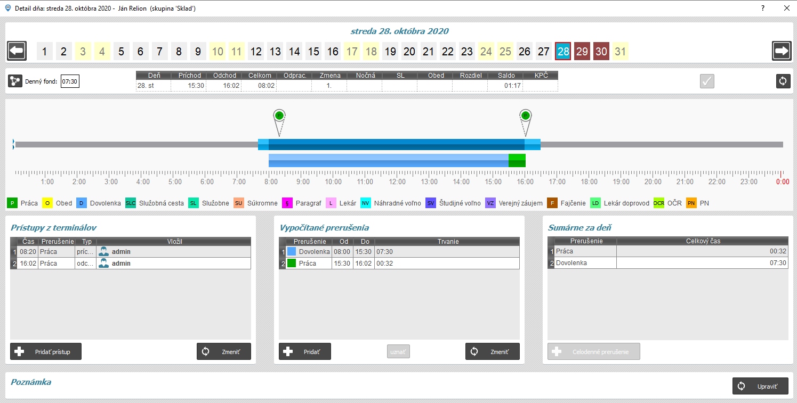Viewport: 797px width, 403px height.
Task: Click admin user icon in 16:02 row
Action: (x=104, y=264)
